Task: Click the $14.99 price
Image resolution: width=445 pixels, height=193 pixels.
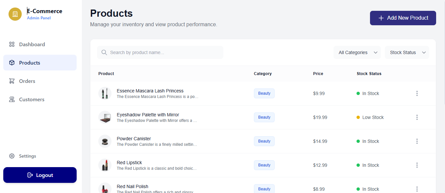Action: tap(320, 141)
